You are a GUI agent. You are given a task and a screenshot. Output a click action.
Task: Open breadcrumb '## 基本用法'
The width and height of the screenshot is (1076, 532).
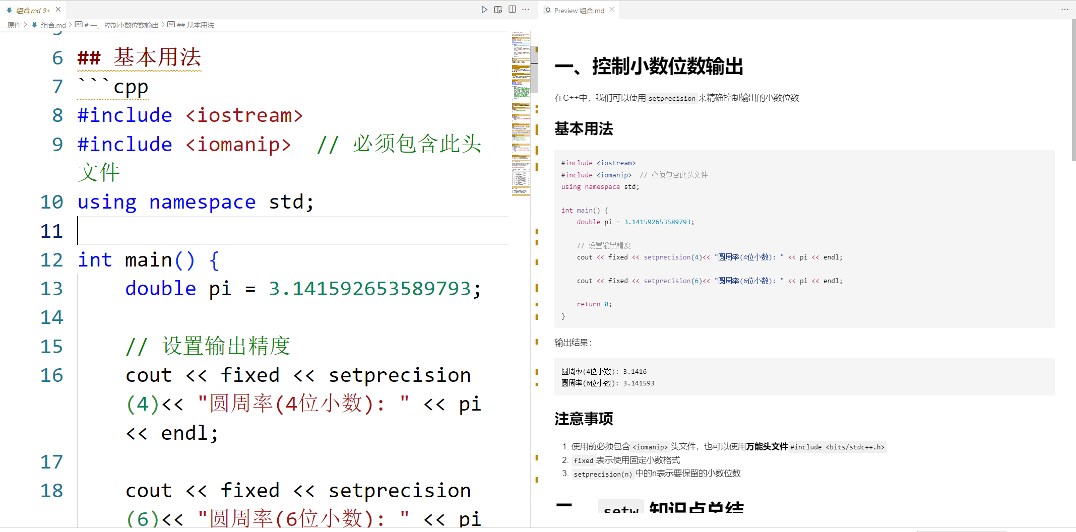pyautogui.click(x=196, y=25)
